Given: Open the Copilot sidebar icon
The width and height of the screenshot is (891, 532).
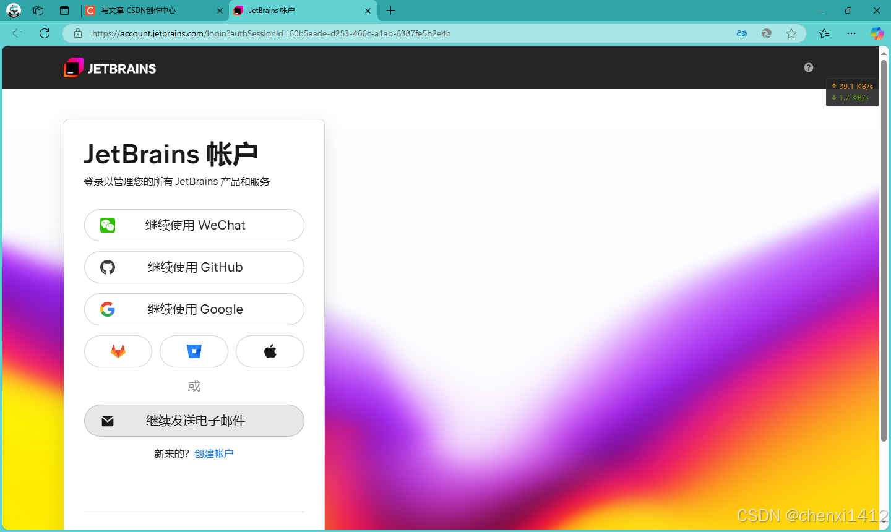Looking at the screenshot, I should (877, 33).
